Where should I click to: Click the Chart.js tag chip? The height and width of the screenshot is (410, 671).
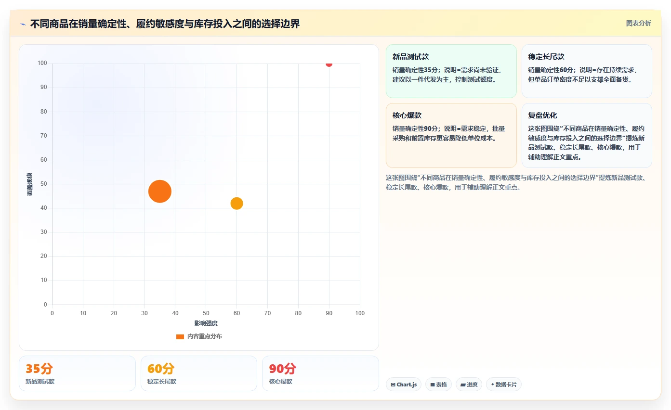404,384
